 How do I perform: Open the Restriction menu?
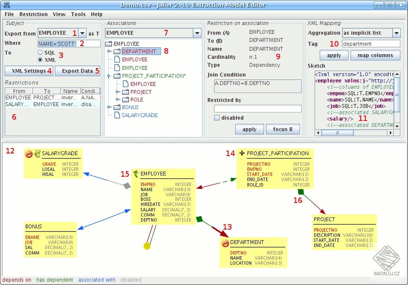pyautogui.click(x=33, y=14)
